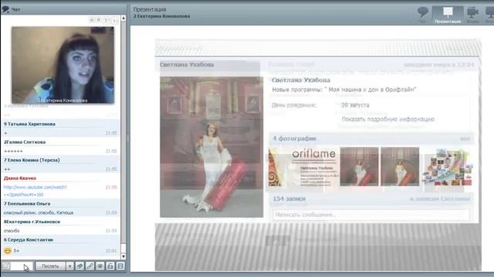
Task: Click the third small icon above the webcam
Action: pyautogui.click(x=107, y=21)
